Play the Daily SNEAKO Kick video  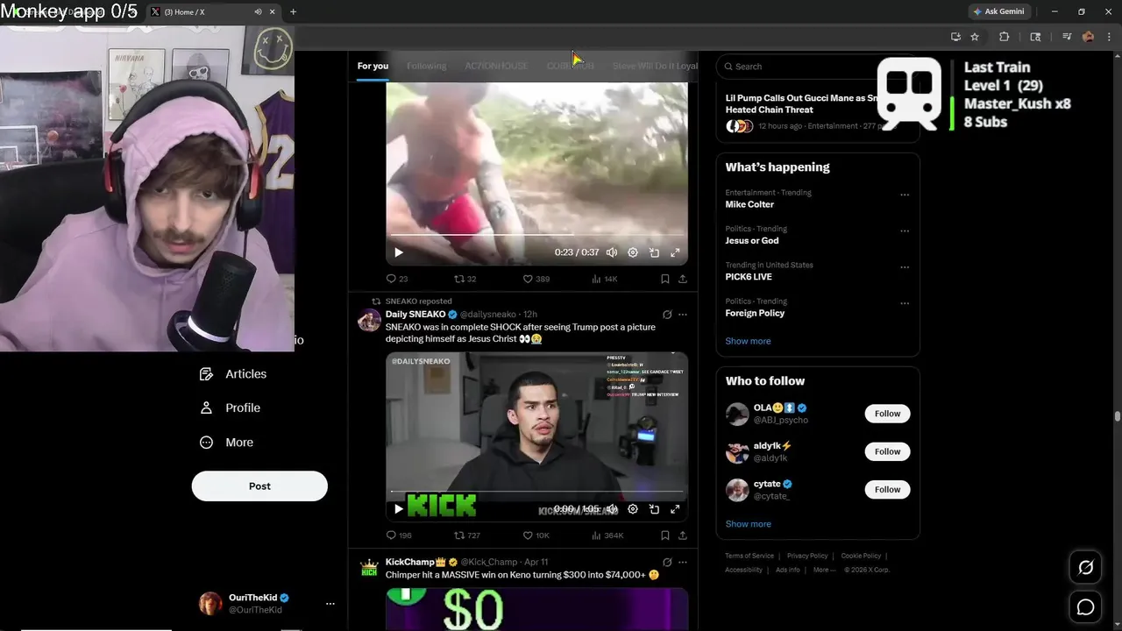tap(399, 509)
